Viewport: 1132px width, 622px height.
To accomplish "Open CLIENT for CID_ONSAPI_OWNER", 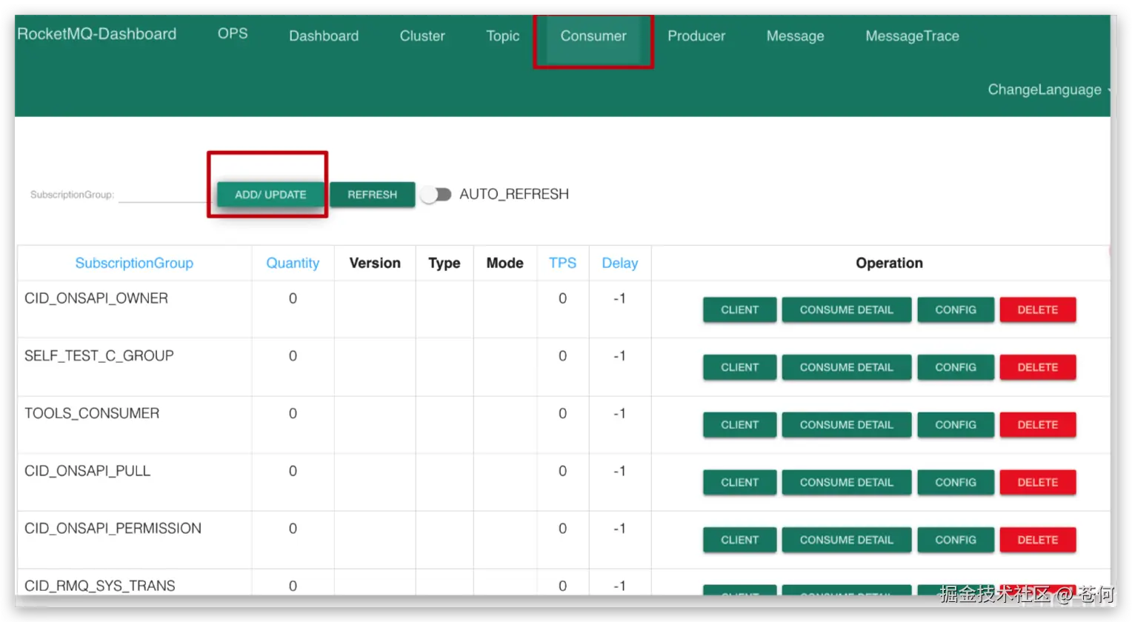I will point(739,310).
